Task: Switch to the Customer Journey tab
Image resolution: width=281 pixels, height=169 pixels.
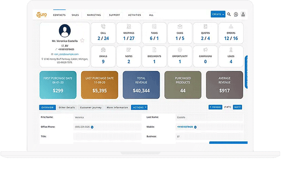Action: pyautogui.click(x=91, y=107)
